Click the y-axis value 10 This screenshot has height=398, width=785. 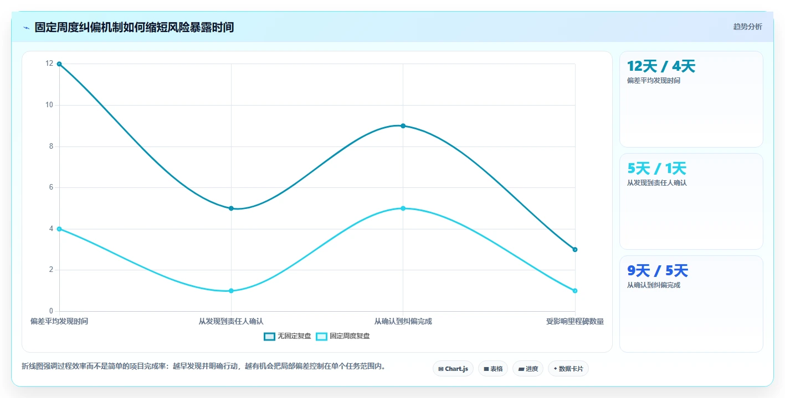pyautogui.click(x=50, y=105)
